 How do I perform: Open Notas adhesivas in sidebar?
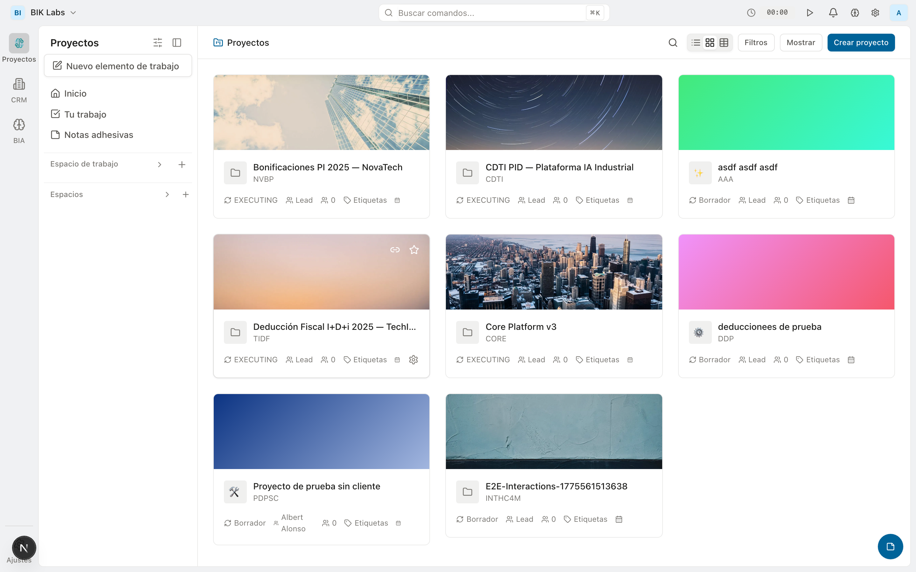98,135
